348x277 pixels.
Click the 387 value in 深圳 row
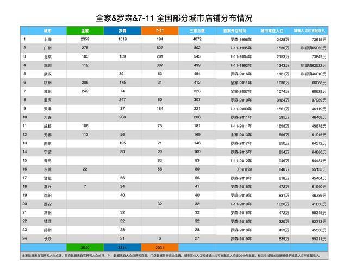(x=160, y=65)
